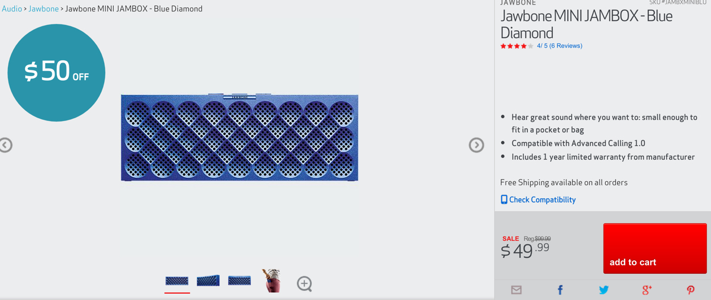Share product on Google Plus
Image resolution: width=711 pixels, height=300 pixels.
(x=647, y=290)
